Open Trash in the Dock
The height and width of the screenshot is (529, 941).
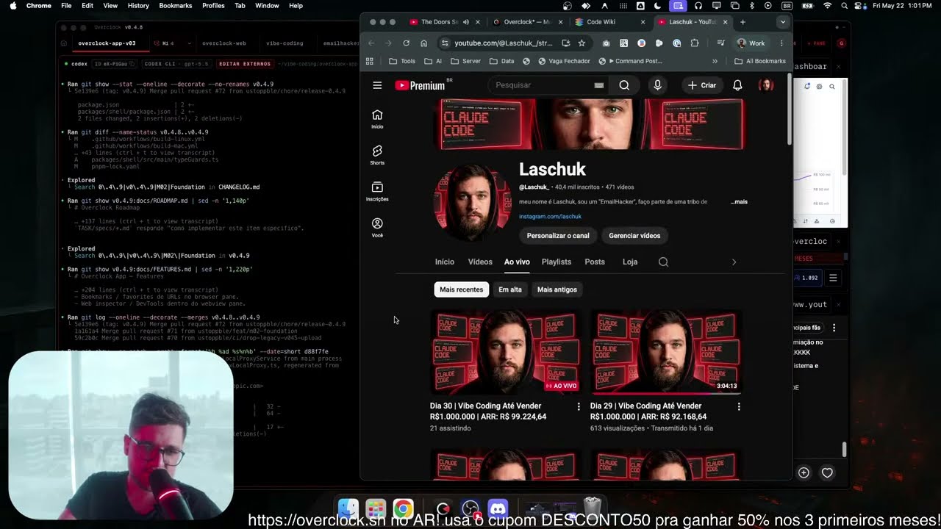pyautogui.click(x=593, y=508)
